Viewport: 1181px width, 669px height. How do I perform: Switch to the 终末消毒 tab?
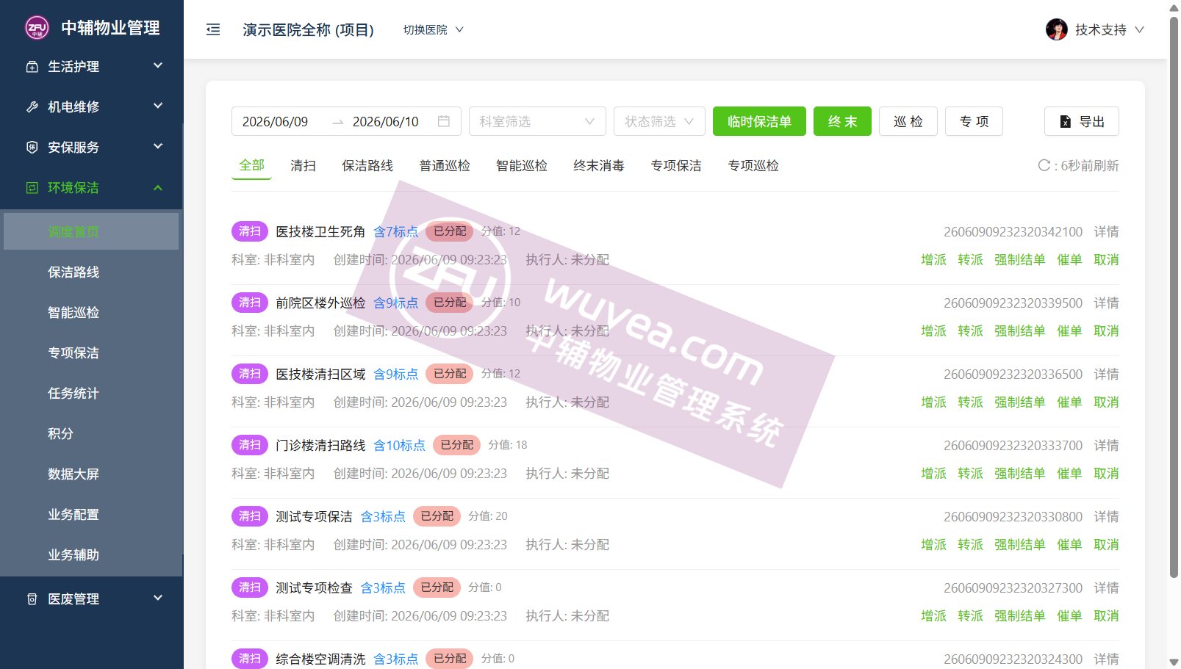(599, 165)
